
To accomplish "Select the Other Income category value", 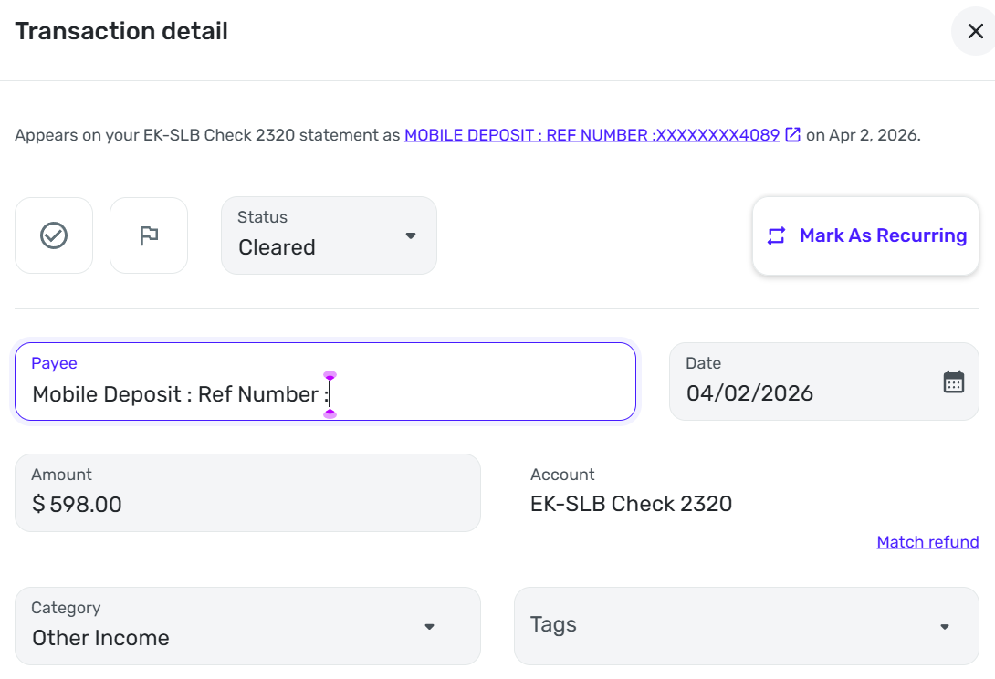I will point(101,638).
